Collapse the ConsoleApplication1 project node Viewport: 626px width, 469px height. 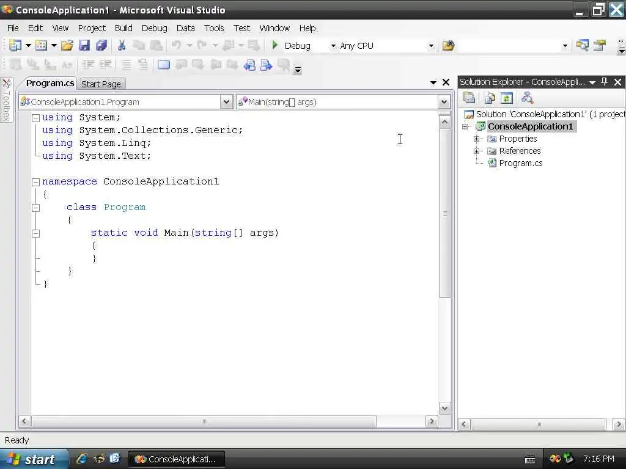click(x=465, y=126)
